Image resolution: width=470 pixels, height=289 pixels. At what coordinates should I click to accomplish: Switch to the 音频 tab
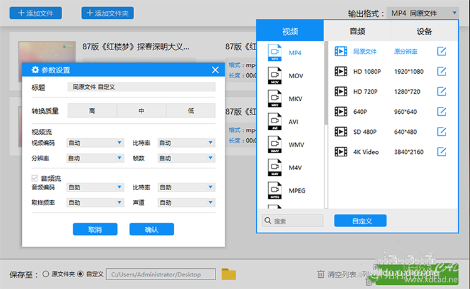click(x=357, y=31)
